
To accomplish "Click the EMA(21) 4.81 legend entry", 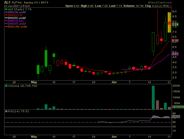I will [14, 21].
